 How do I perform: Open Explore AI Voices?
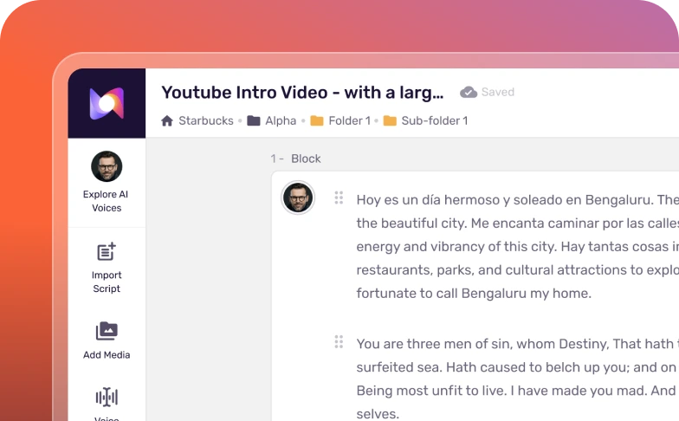[107, 182]
